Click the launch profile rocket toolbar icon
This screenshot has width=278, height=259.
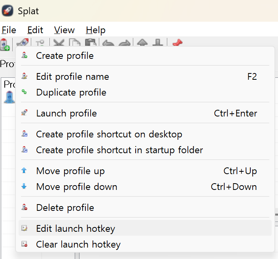tap(23, 43)
